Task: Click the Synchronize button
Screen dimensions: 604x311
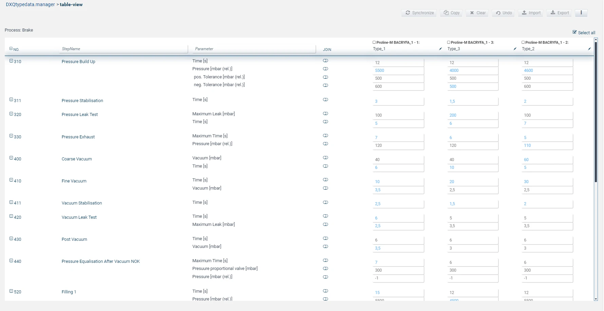Action: [x=419, y=13]
